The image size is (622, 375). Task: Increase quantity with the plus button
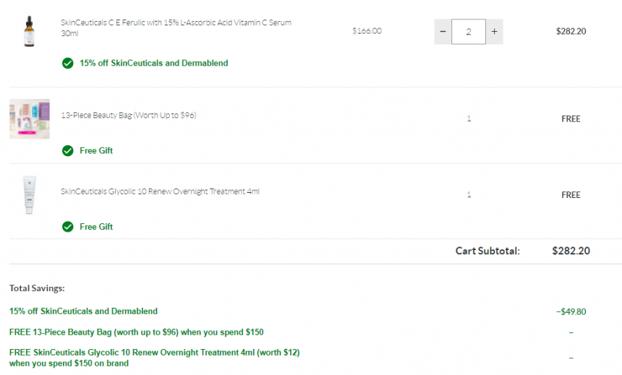click(x=494, y=32)
